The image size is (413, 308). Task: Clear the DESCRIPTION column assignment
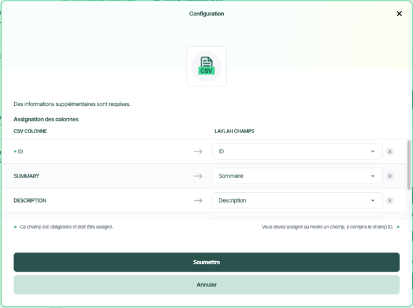[x=390, y=200]
